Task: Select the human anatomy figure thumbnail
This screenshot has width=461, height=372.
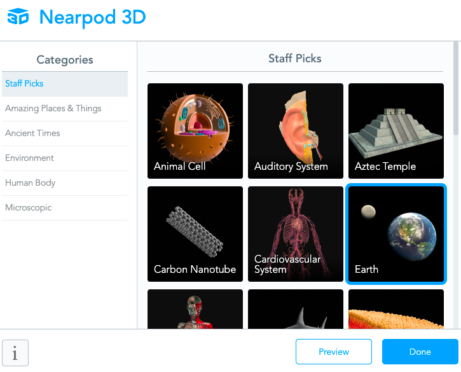Action: click(x=195, y=309)
